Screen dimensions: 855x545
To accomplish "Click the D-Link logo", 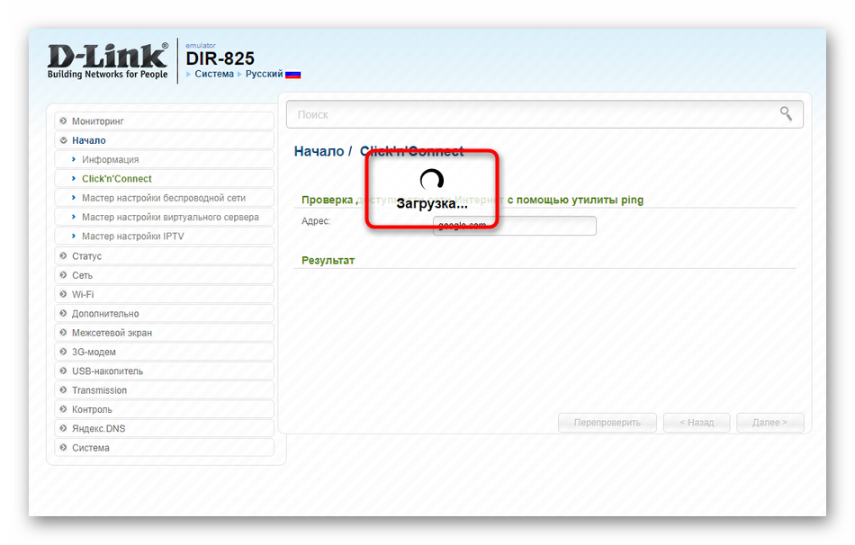I will pos(108,60).
